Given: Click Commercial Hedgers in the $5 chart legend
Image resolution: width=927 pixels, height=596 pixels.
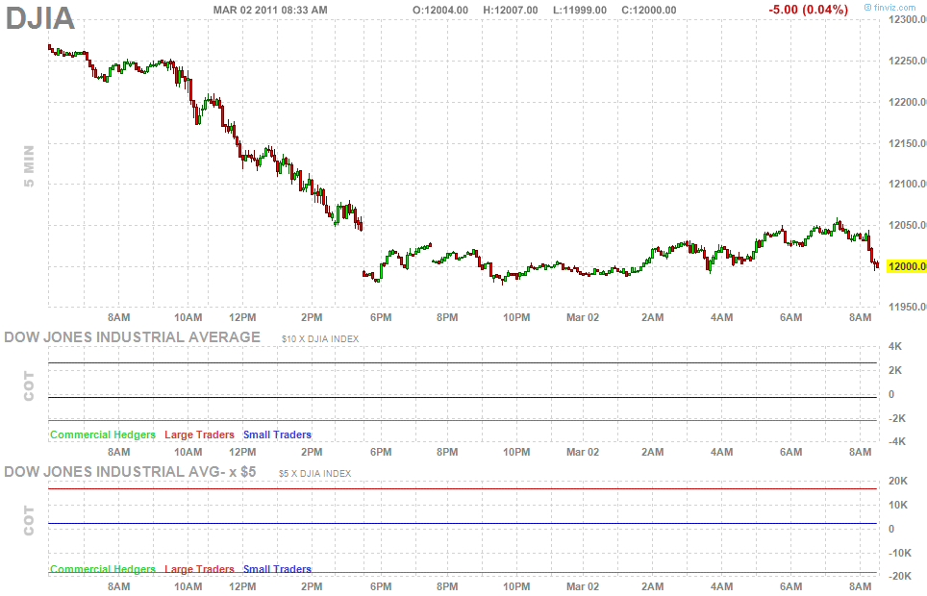Looking at the screenshot, I should (x=103, y=569).
